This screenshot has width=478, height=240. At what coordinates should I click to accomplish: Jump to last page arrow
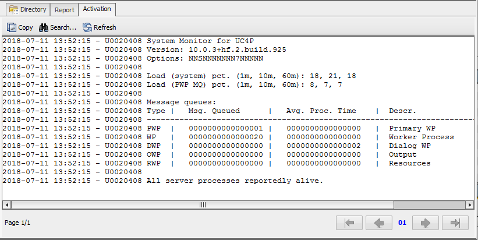(x=455, y=223)
